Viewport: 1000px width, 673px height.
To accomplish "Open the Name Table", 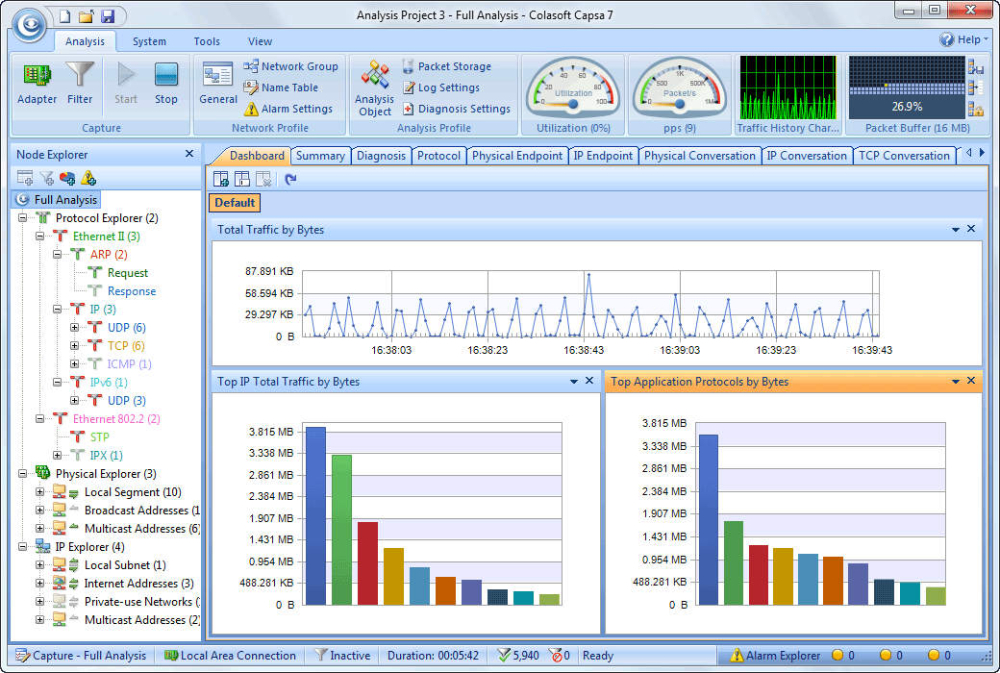I will [281, 87].
